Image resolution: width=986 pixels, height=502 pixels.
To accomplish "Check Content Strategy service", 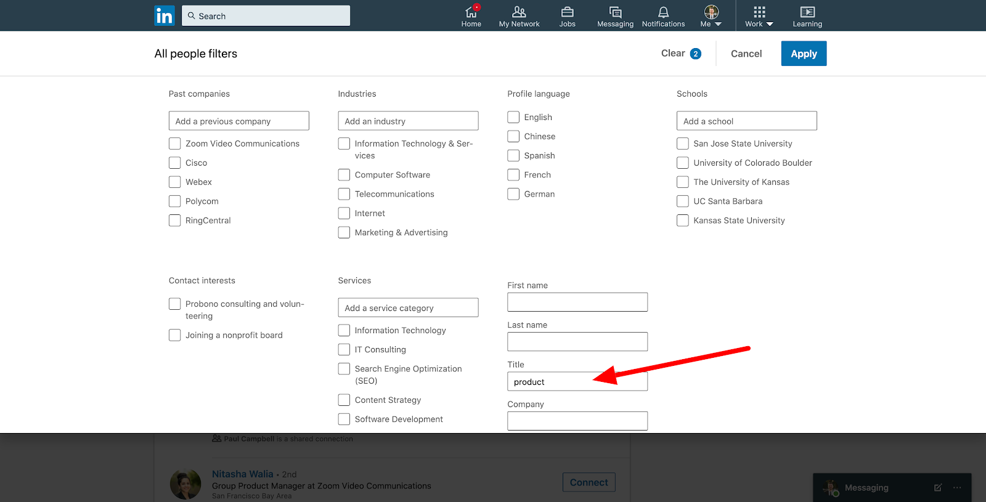I will 344,400.
